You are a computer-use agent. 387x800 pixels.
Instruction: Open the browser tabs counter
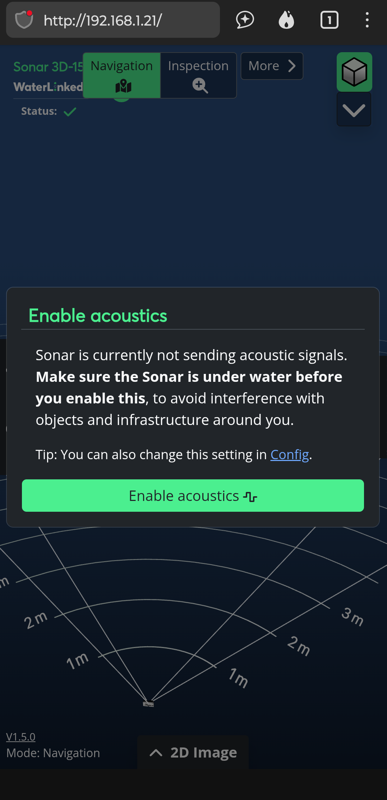[x=329, y=20]
